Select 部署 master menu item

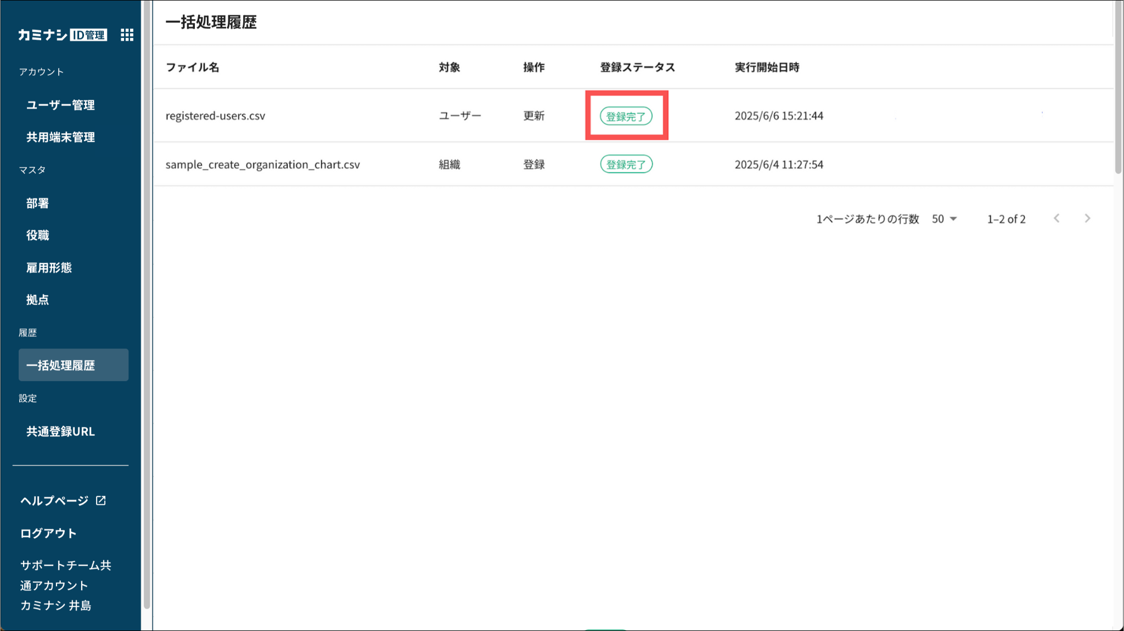click(37, 203)
